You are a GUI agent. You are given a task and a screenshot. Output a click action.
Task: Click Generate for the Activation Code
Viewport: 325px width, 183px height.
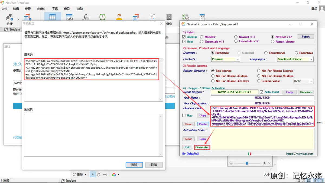coord(202,147)
